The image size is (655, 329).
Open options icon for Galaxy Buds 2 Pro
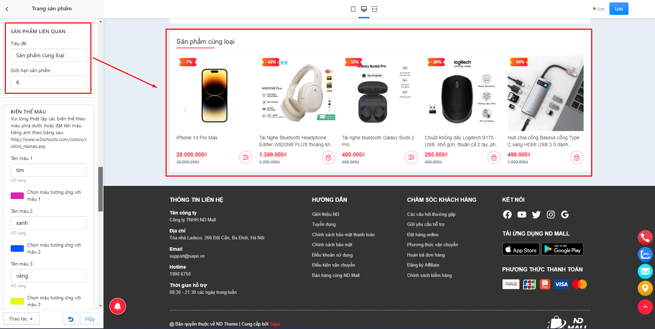click(x=411, y=158)
